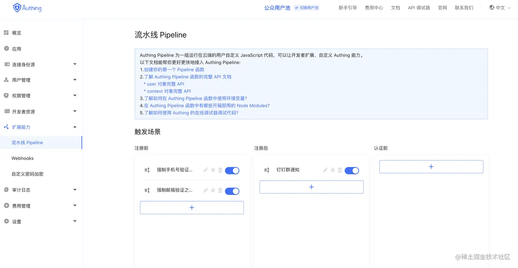Click the 应用 cube icon in sidebar
The image size is (518, 268).
click(x=6, y=49)
